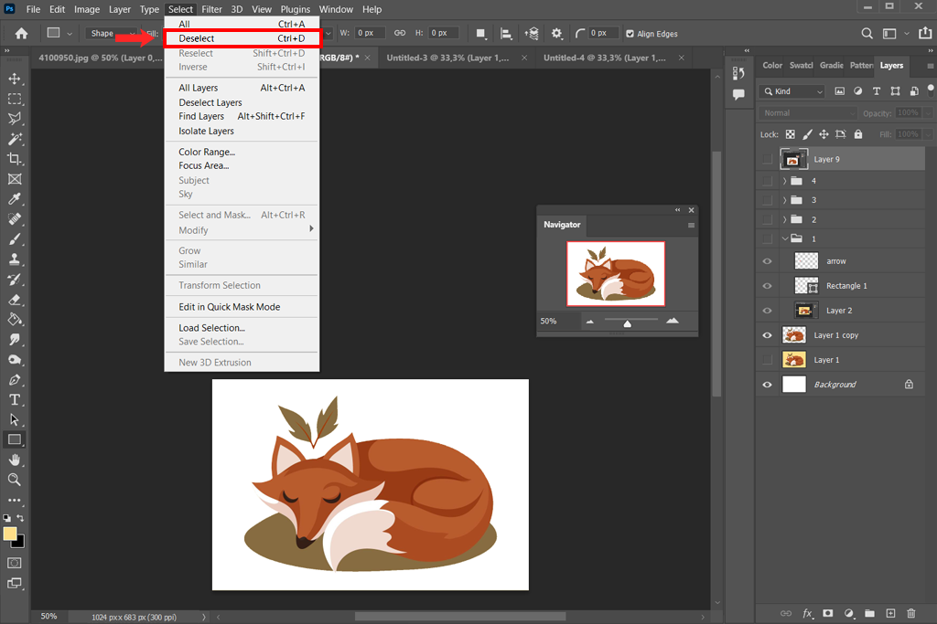Viewport: 937px width, 624px height.
Task: Open the gear settings in options bar
Action: click(556, 34)
